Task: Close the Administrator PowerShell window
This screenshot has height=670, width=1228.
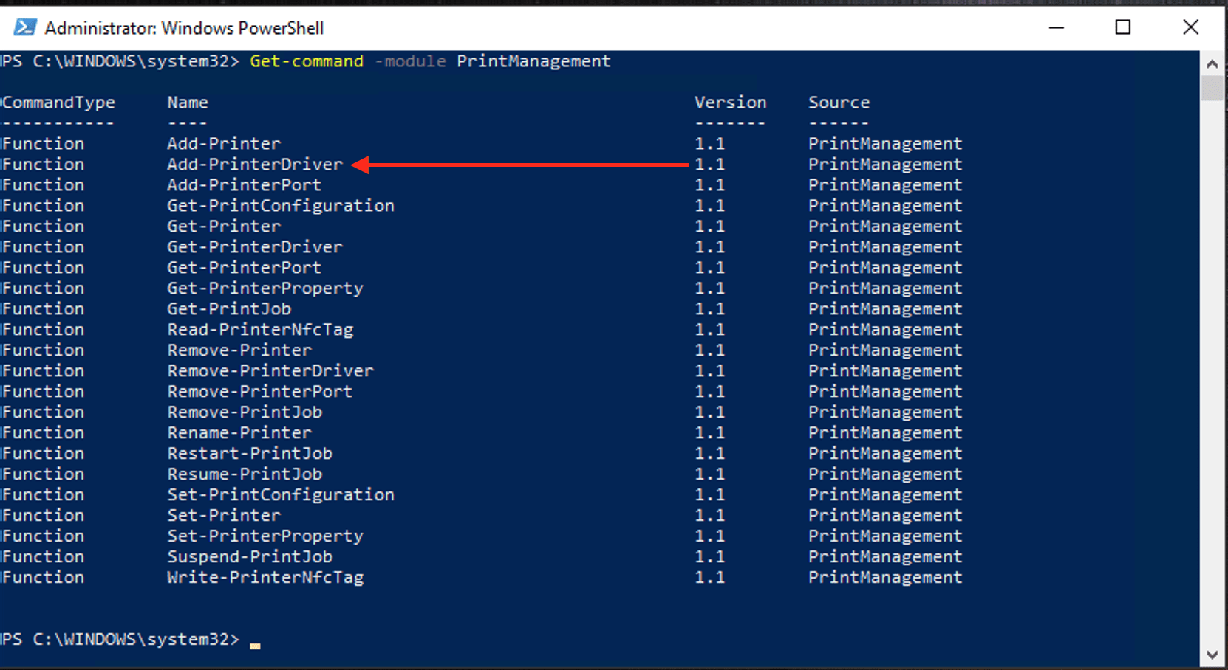Action: pyautogui.click(x=1190, y=28)
